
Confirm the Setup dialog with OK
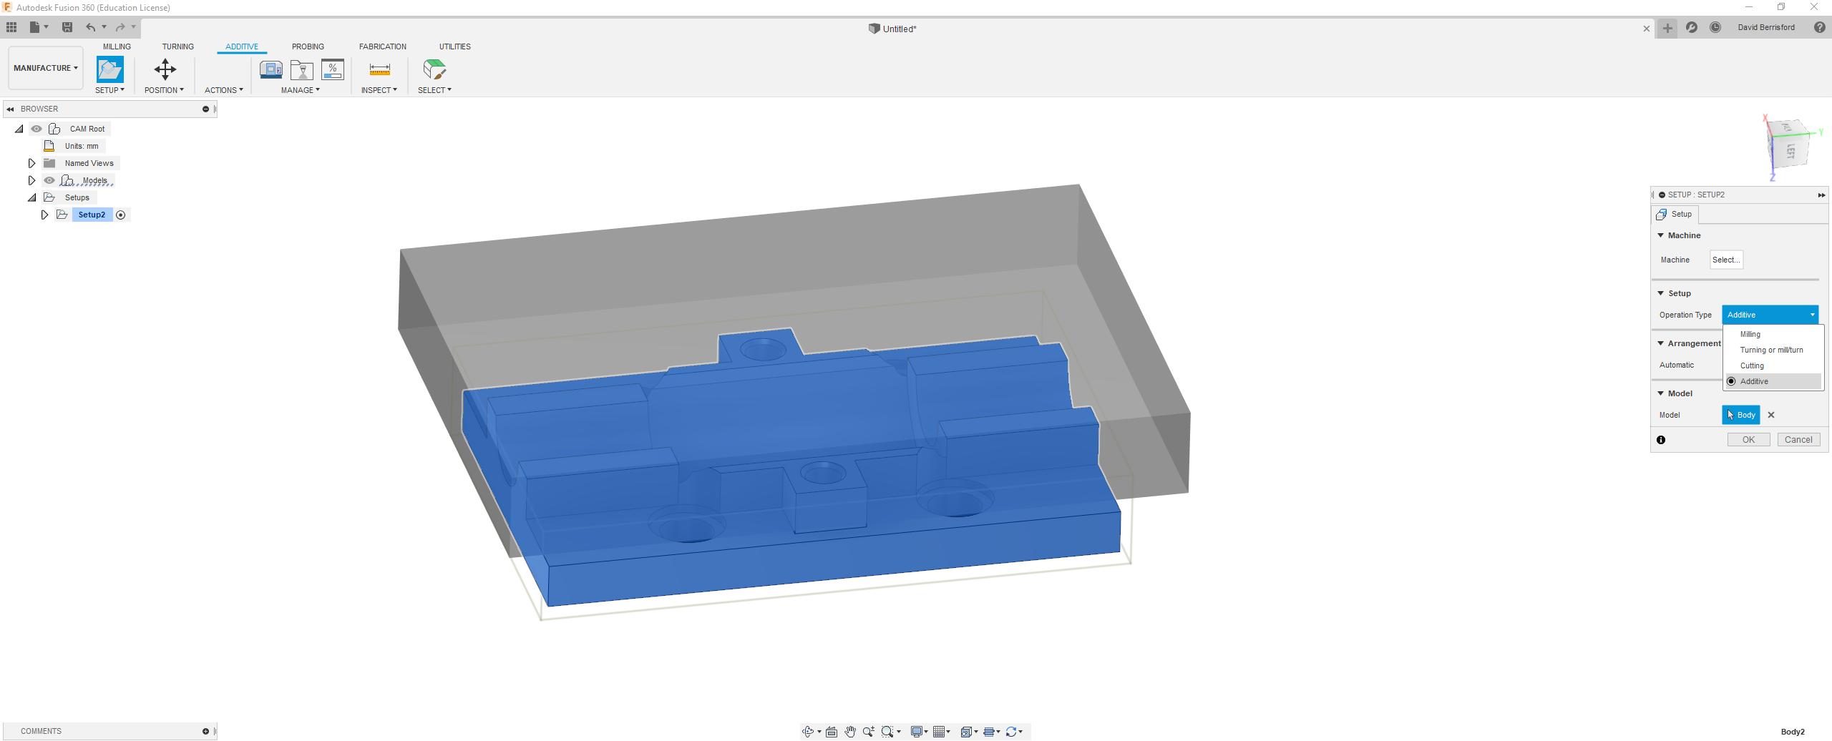pos(1748,440)
